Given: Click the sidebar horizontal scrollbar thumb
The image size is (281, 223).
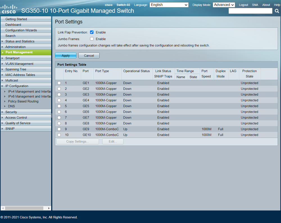Looking at the screenshot, I should click(24, 208).
